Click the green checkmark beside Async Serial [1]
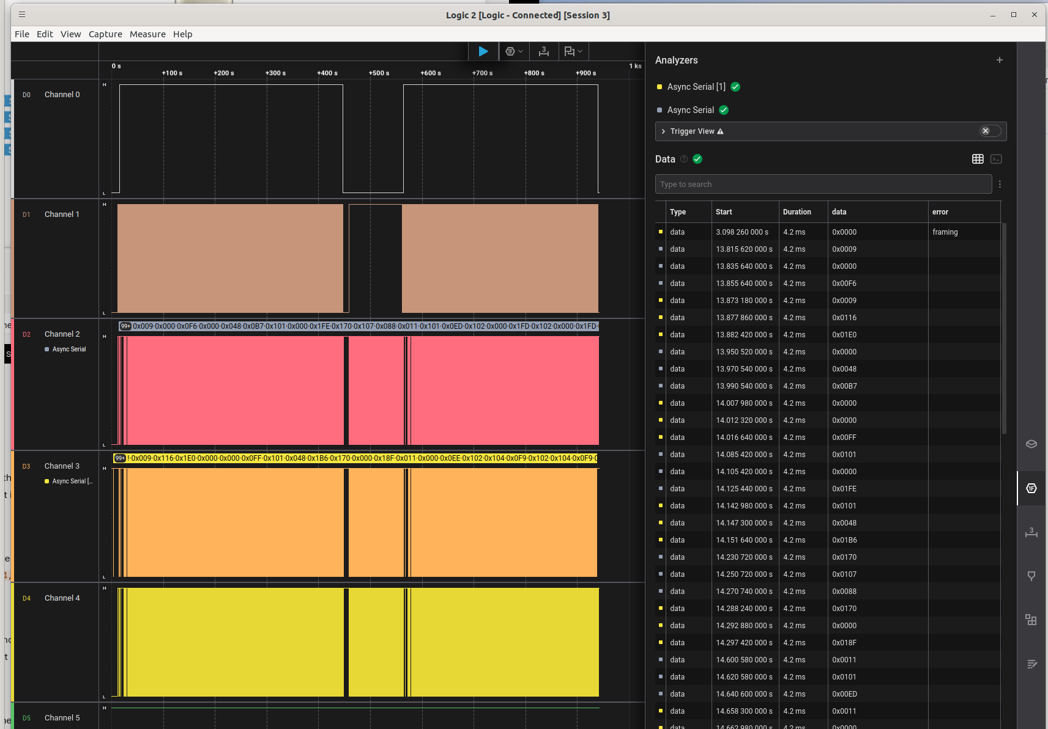The height and width of the screenshot is (729, 1048). pyautogui.click(x=735, y=87)
